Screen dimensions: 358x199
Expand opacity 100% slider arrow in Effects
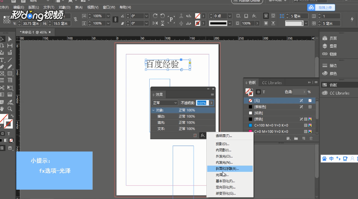pos(211,103)
